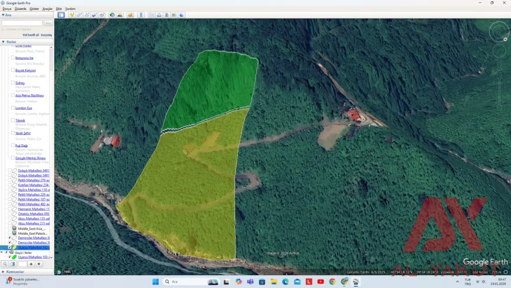This screenshot has height=288, width=511.
Task: Click the Add Path tool
Action: pos(87,15)
